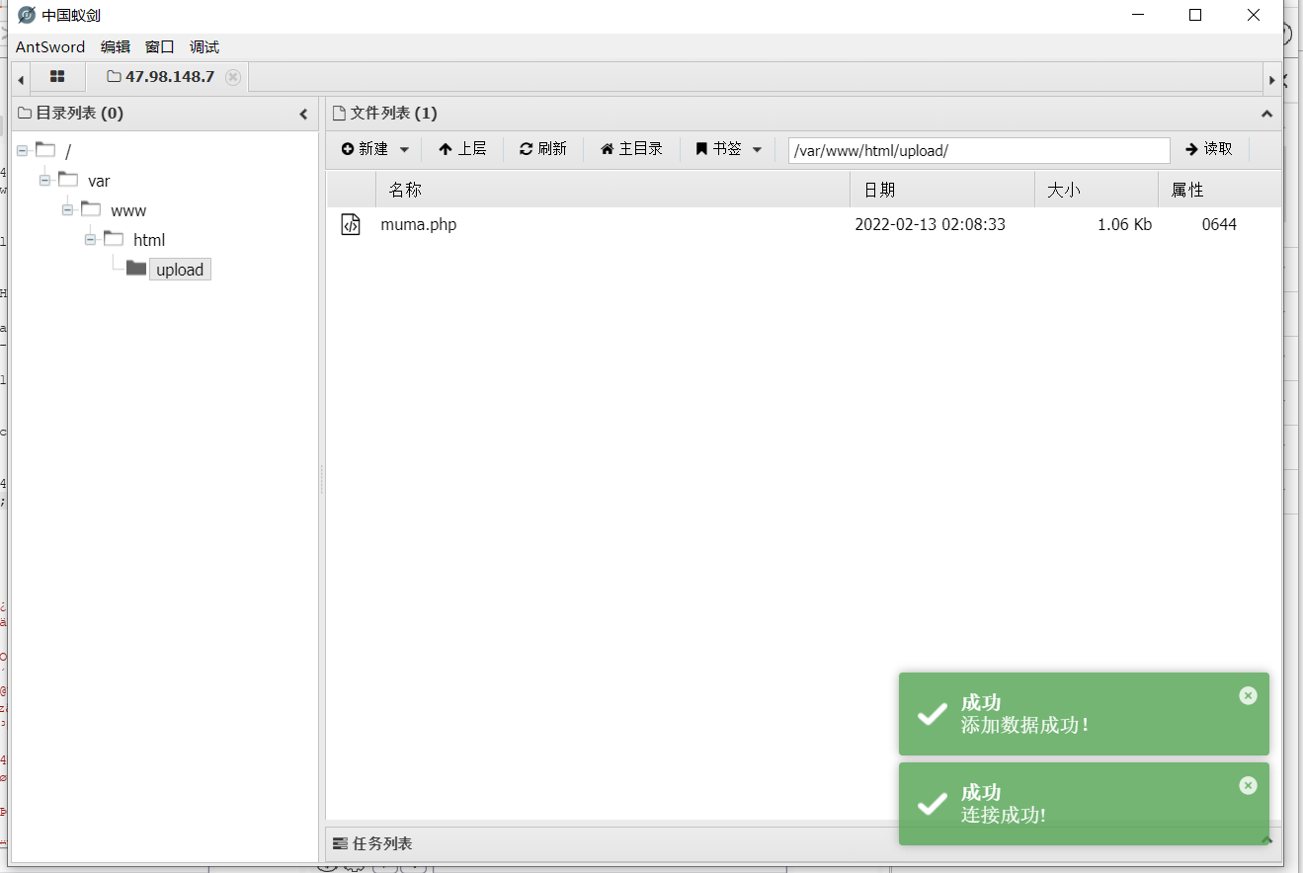The image size is (1303, 873).
Task: Collapse the var folder tree node
Action: click(44, 181)
